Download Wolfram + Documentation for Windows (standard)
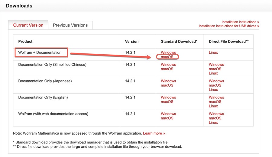Viewport: 272px width, 157px height. 168,52
